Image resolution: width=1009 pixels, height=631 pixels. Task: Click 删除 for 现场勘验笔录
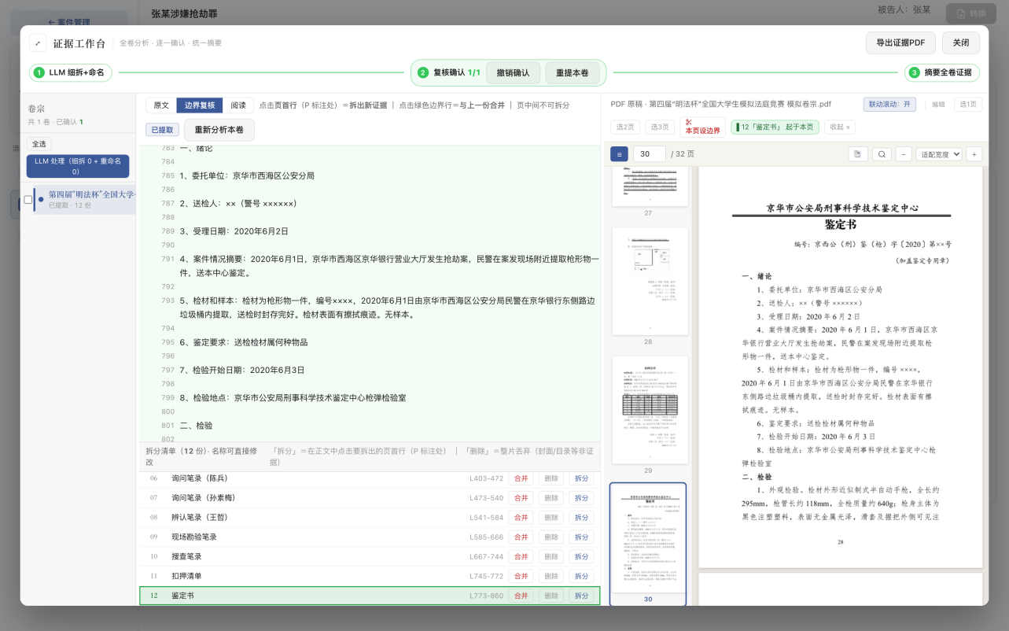point(551,537)
